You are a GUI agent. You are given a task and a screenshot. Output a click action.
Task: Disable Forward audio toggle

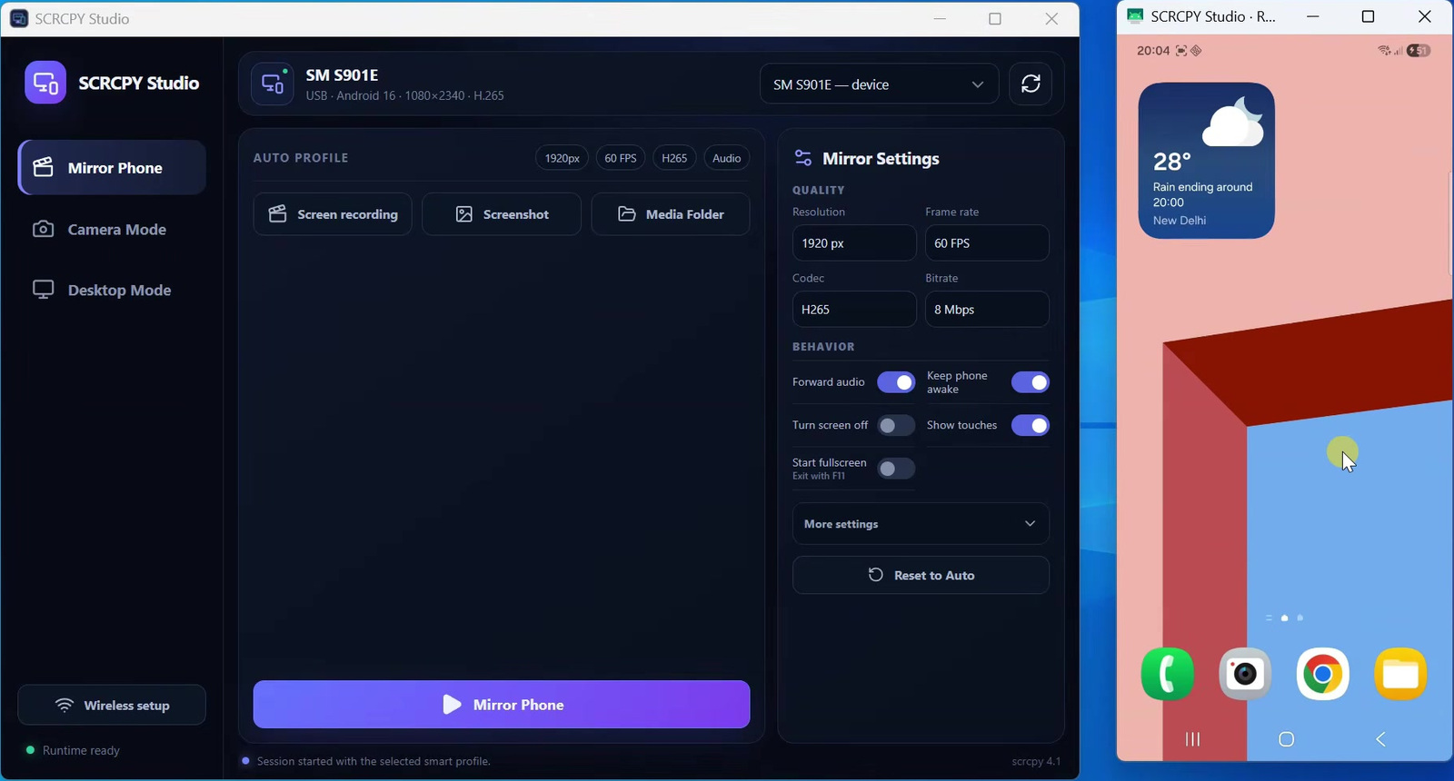point(896,382)
